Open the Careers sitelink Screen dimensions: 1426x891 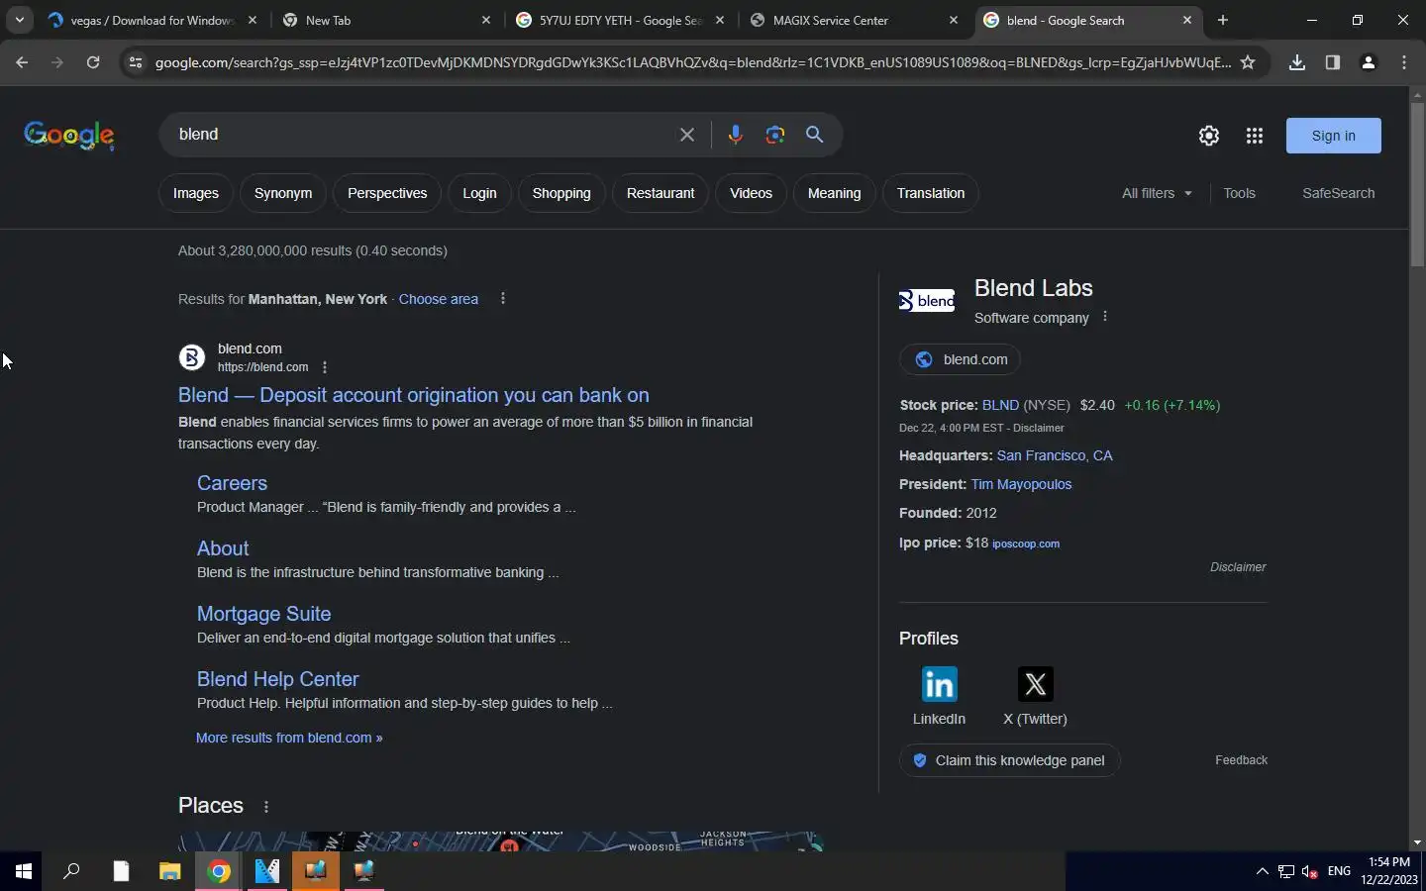(232, 483)
